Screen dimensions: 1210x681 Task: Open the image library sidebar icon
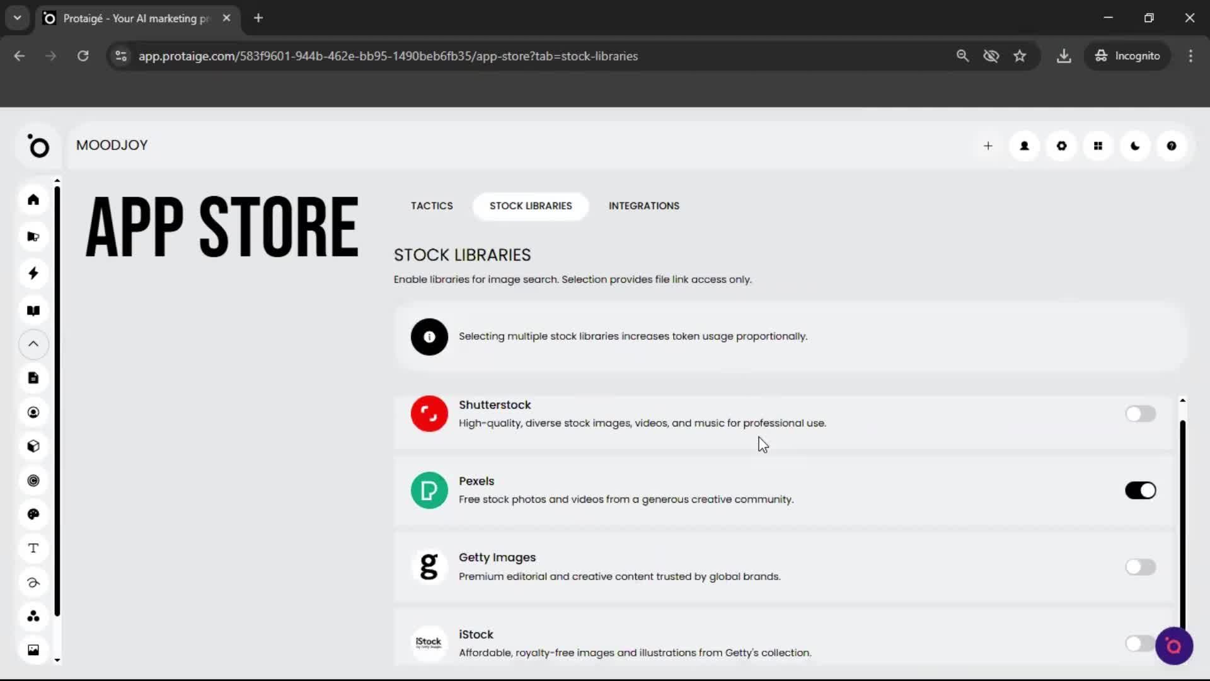(33, 649)
